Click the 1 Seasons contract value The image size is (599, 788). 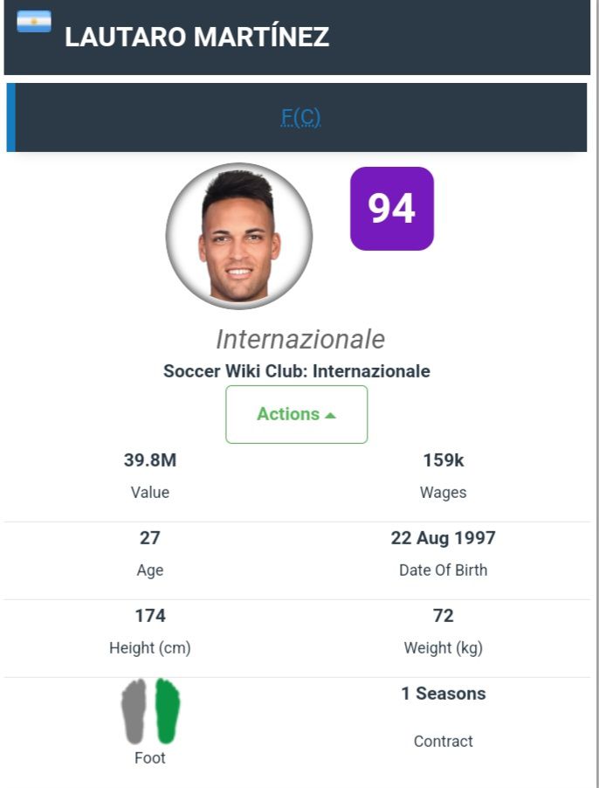click(443, 694)
